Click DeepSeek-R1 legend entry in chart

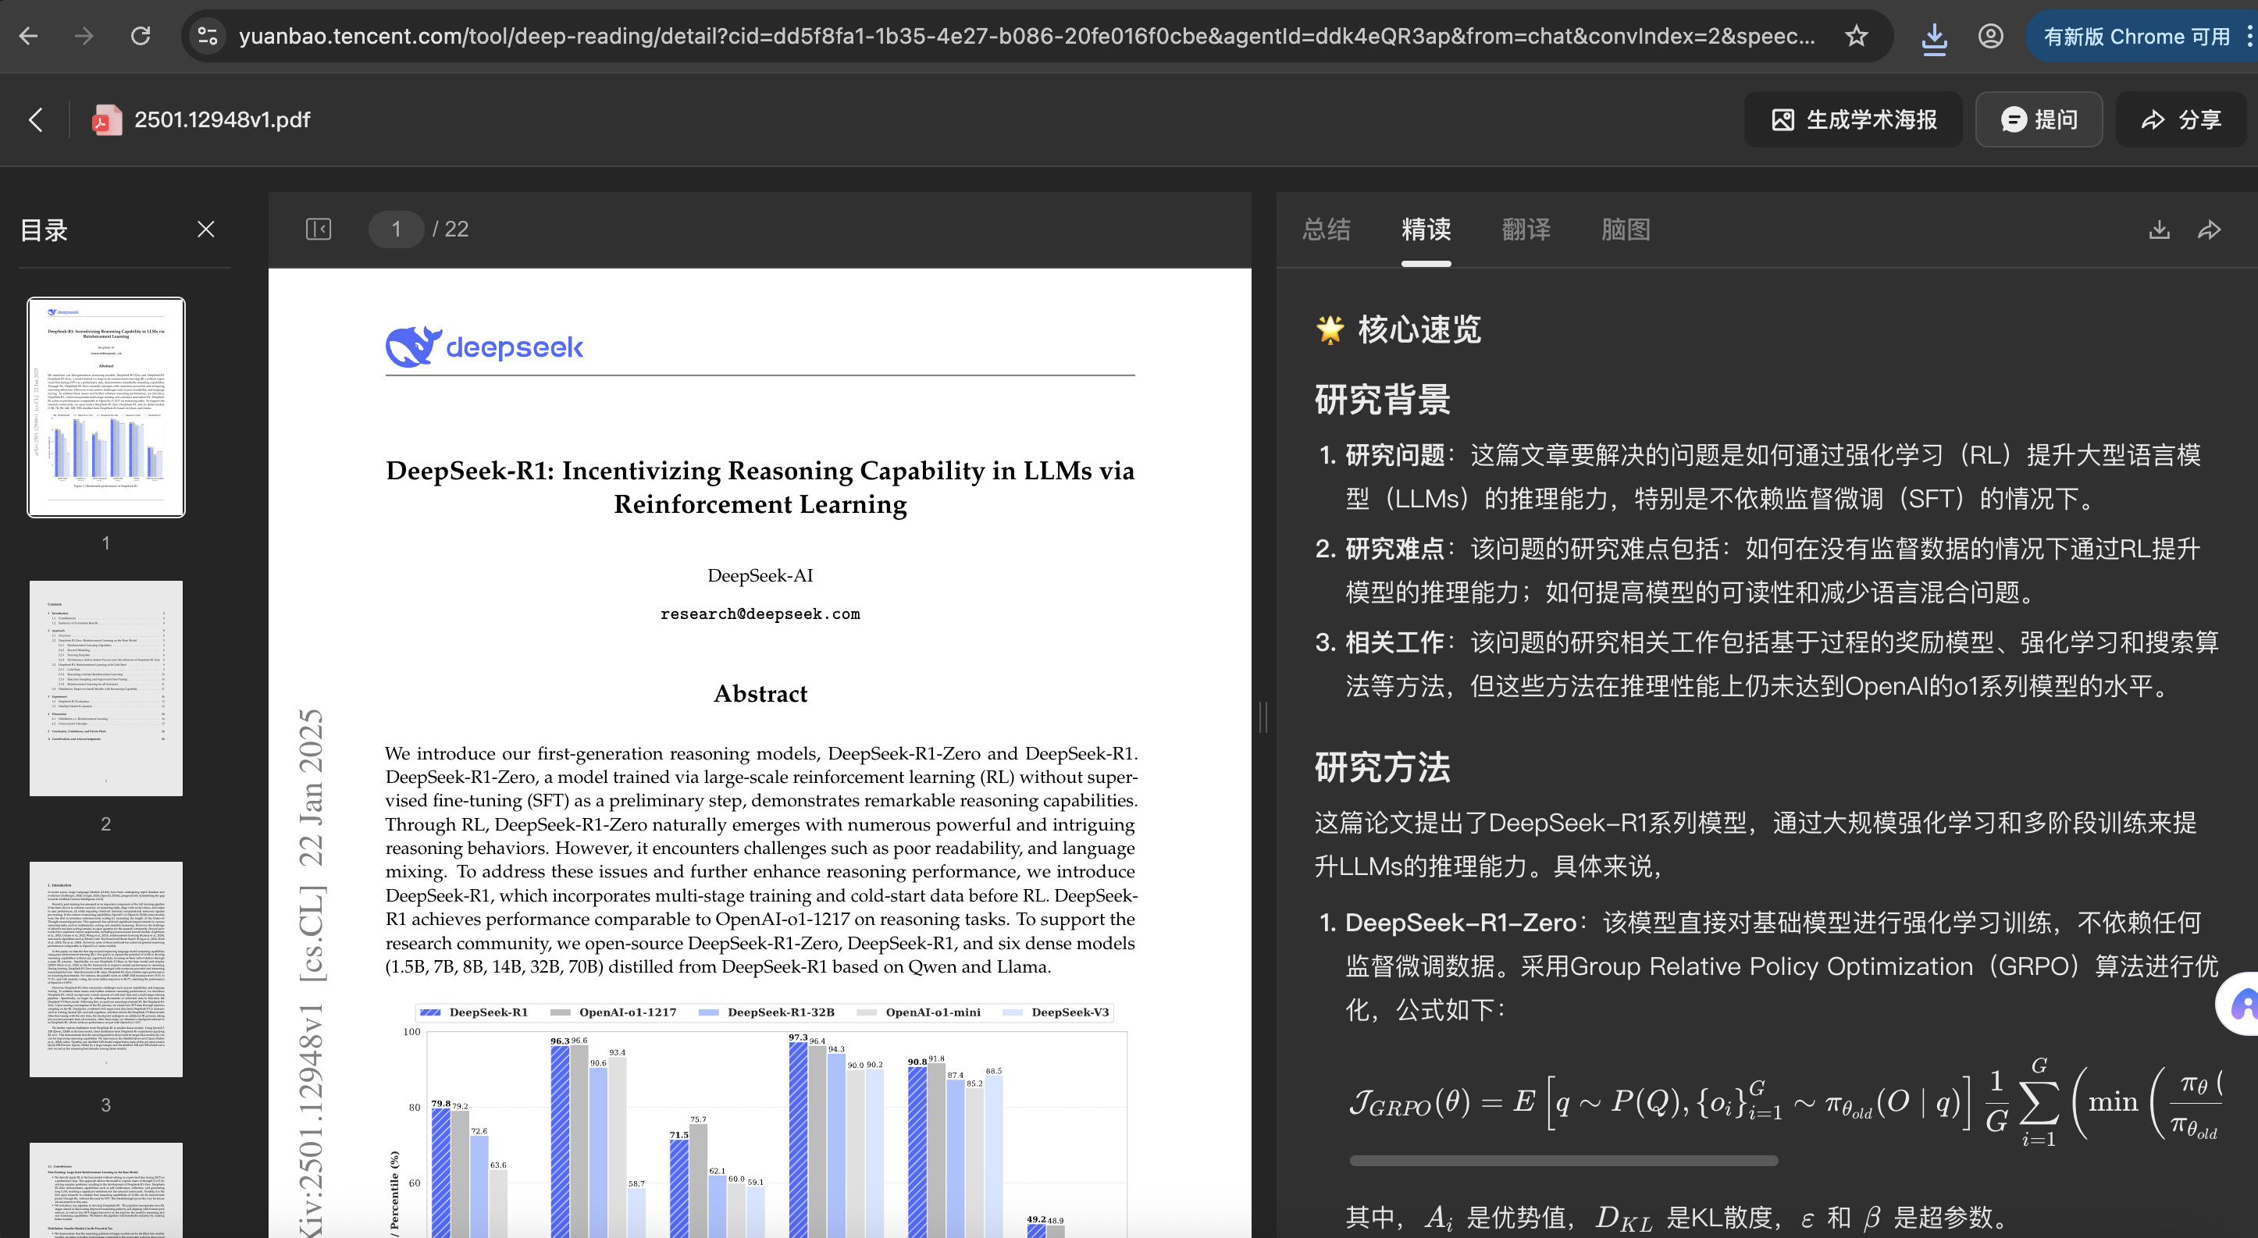click(474, 1012)
